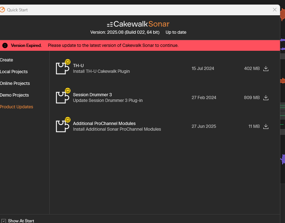Select the 'Session Drummer 3' title text
The image size is (285, 223).
[x=92, y=95]
